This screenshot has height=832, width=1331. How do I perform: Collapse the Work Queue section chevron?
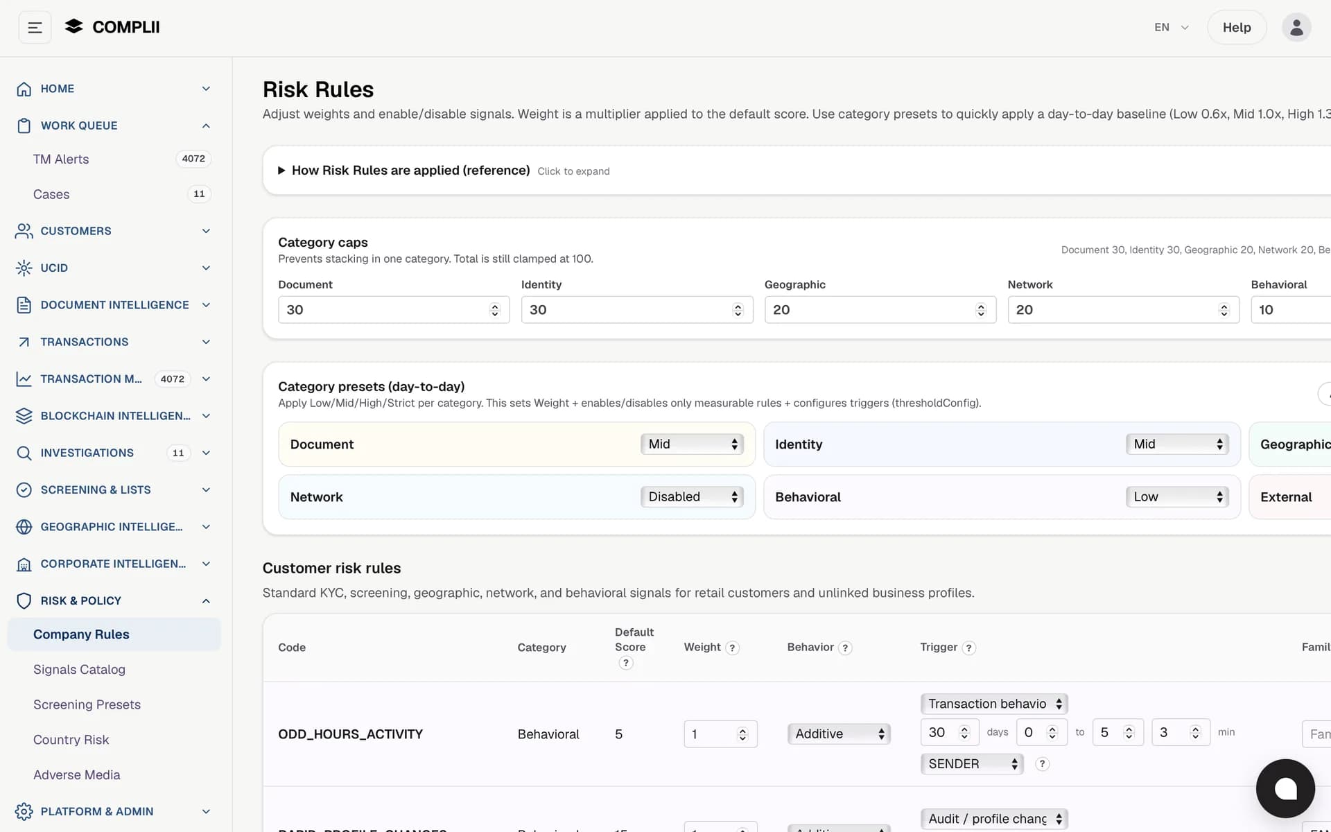206,125
